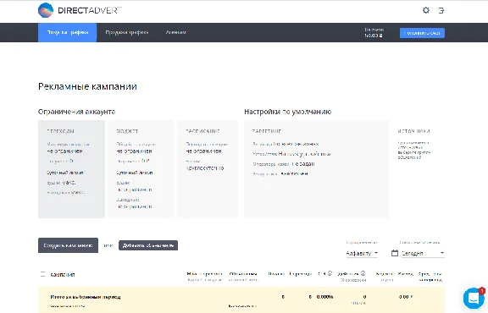Open the Покупка трафика tab
The image size is (488, 313).
(x=67, y=32)
